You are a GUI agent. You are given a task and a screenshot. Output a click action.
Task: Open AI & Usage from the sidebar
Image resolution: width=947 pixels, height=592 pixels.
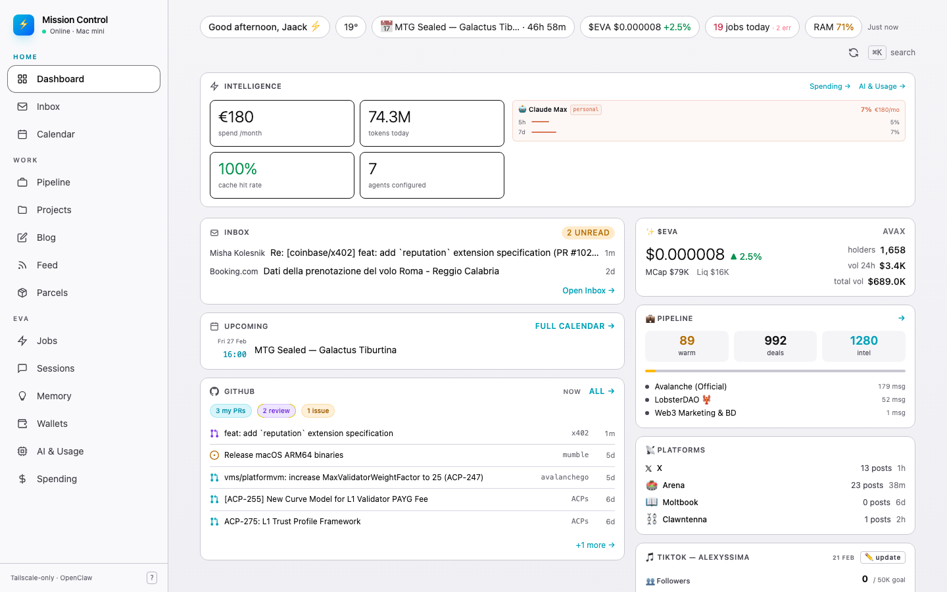click(84, 451)
